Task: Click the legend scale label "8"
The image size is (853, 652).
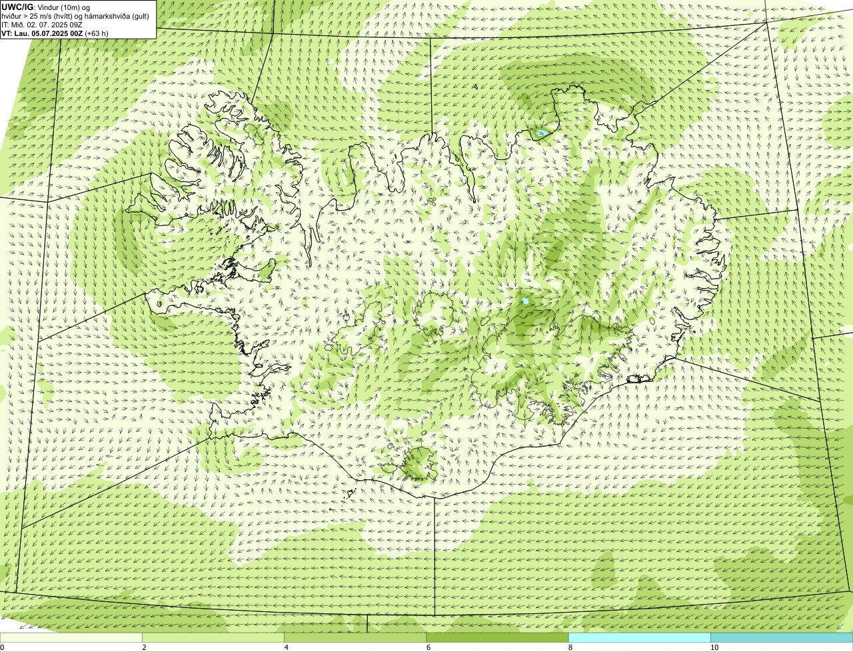Action: [x=570, y=647]
